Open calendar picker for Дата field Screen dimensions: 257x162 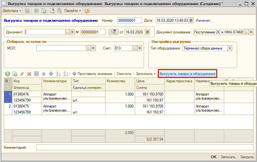point(191,20)
